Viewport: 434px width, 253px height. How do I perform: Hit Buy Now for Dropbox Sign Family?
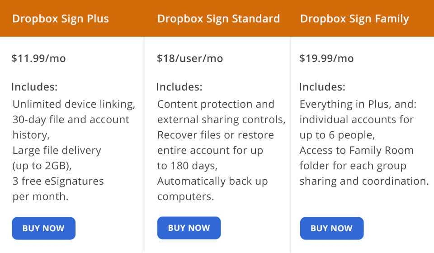coord(331,228)
